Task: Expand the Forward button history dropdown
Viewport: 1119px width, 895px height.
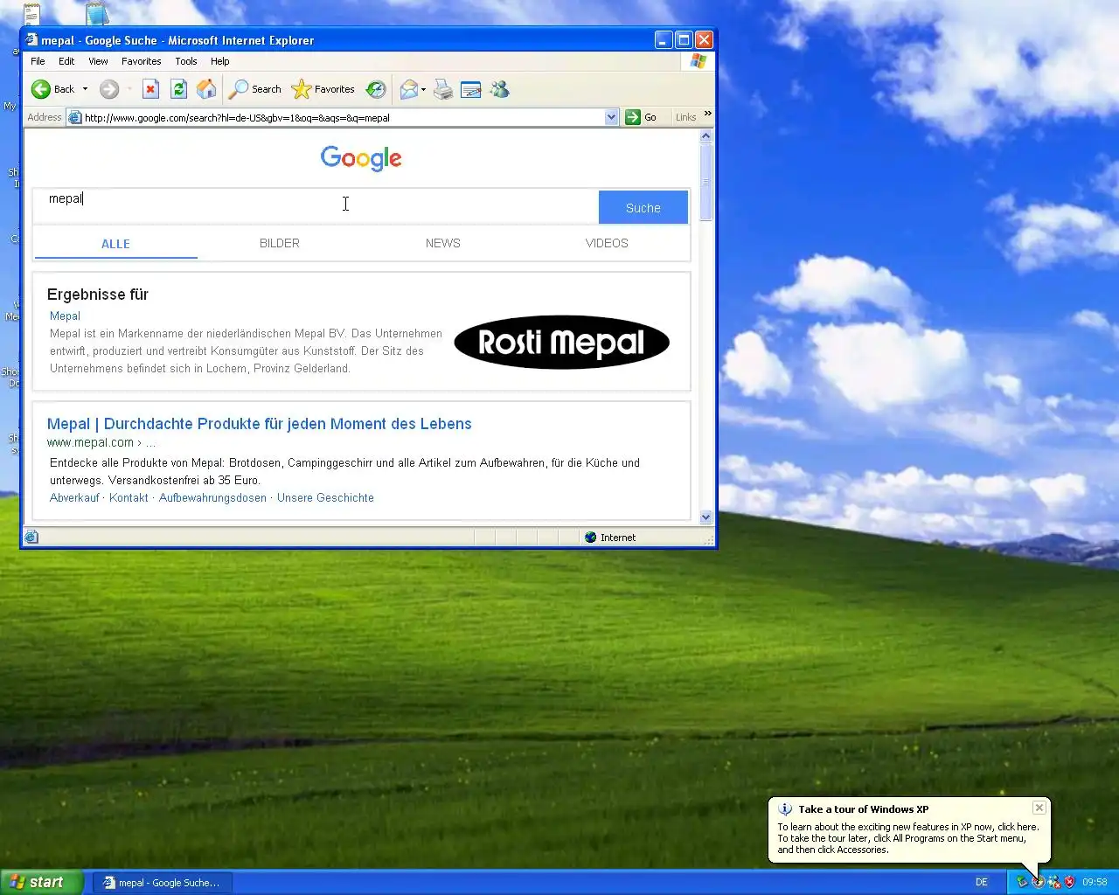Action: point(129,89)
